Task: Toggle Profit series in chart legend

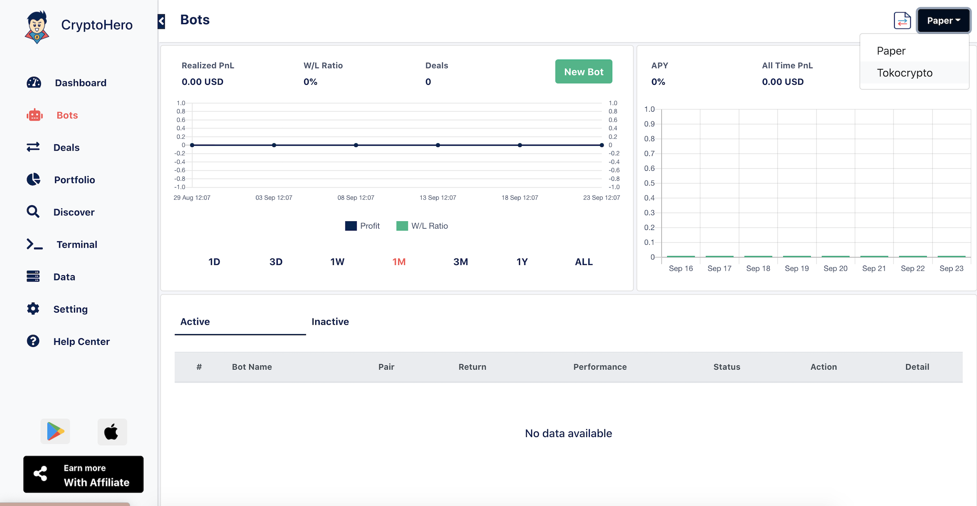Action: point(363,226)
